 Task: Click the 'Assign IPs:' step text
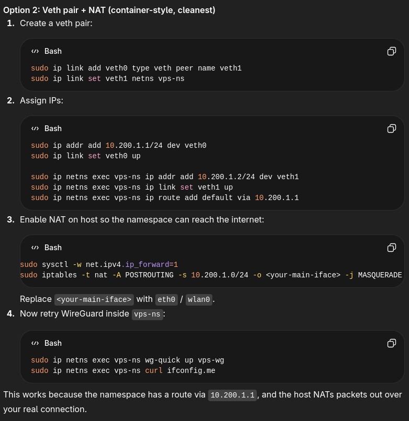[x=41, y=101]
